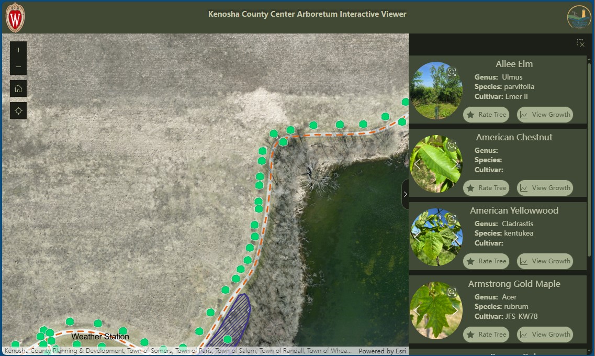This screenshot has height=356, width=595.
Task: Find my location on the map
Action: 18,110
